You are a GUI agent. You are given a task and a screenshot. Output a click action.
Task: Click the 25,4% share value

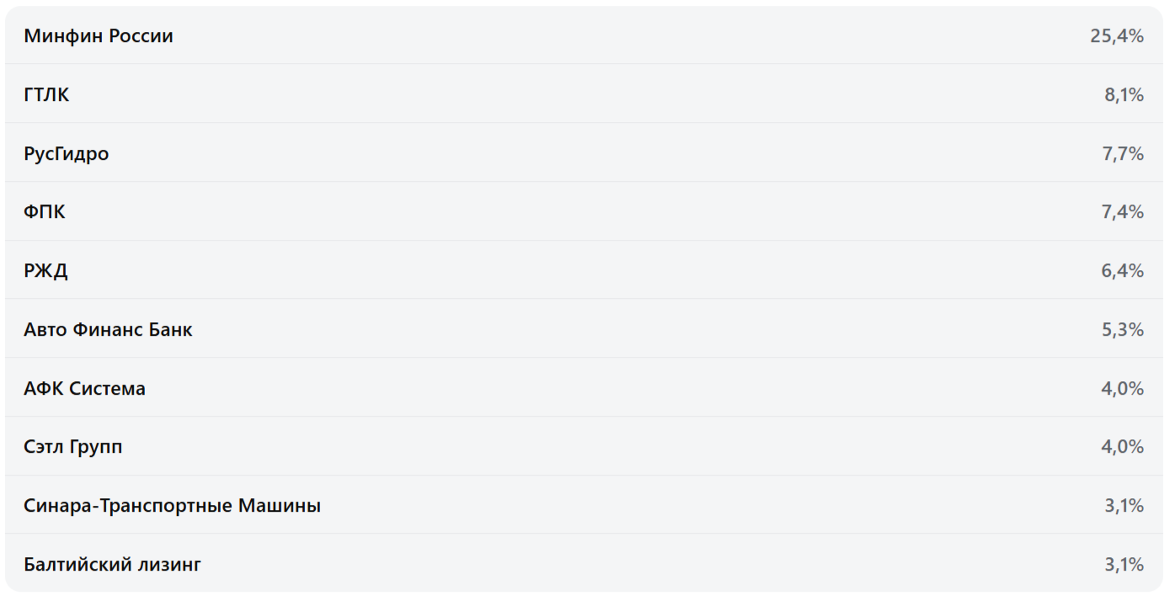point(1116,36)
